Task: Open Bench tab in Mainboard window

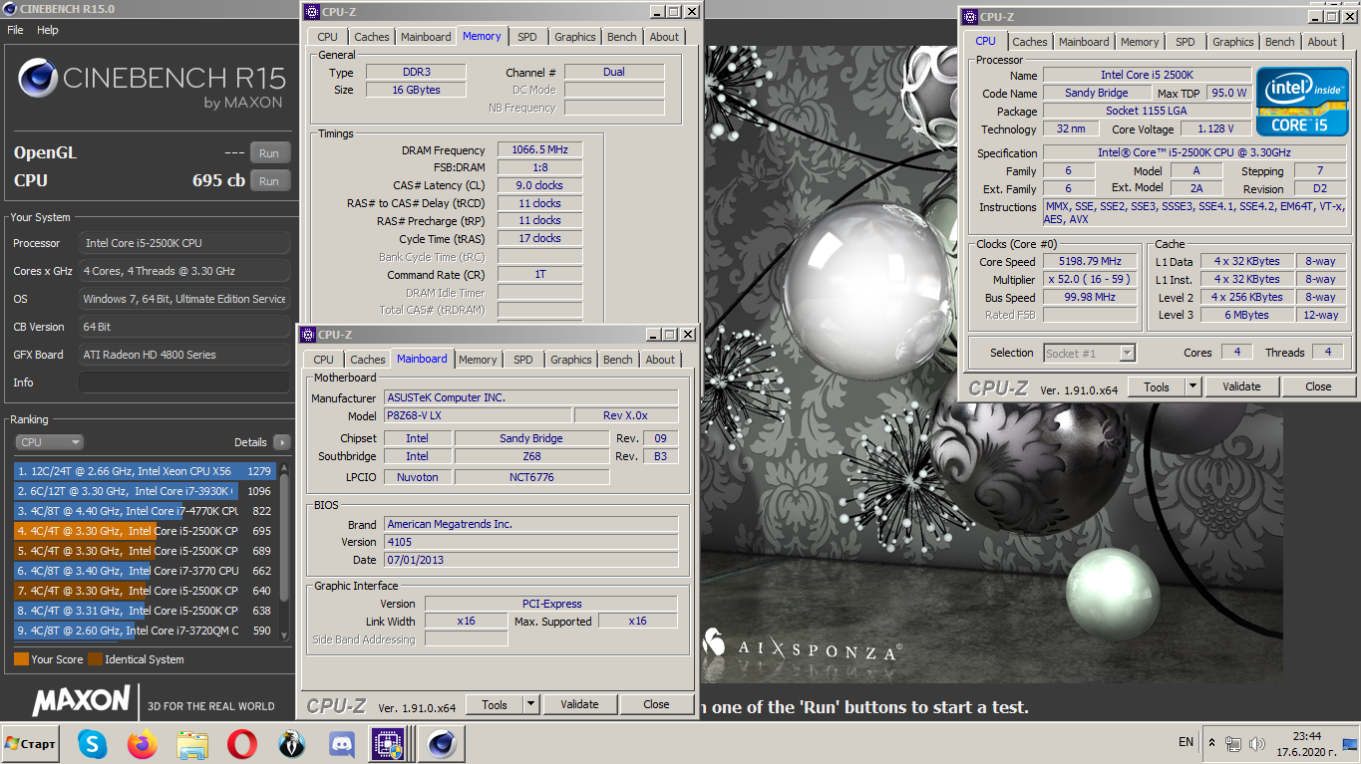Action: click(x=618, y=360)
